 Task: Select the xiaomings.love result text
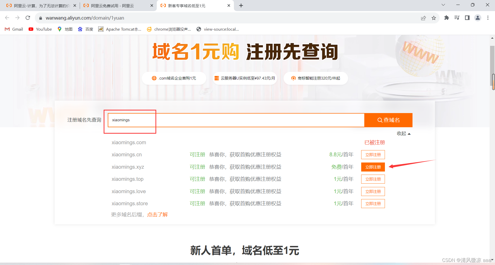tap(129, 191)
